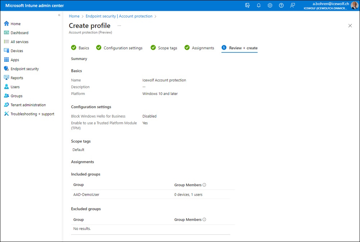This screenshot has width=360, height=242.
Task: Click the 'Windows 10 and later' platform value
Action: (160, 93)
